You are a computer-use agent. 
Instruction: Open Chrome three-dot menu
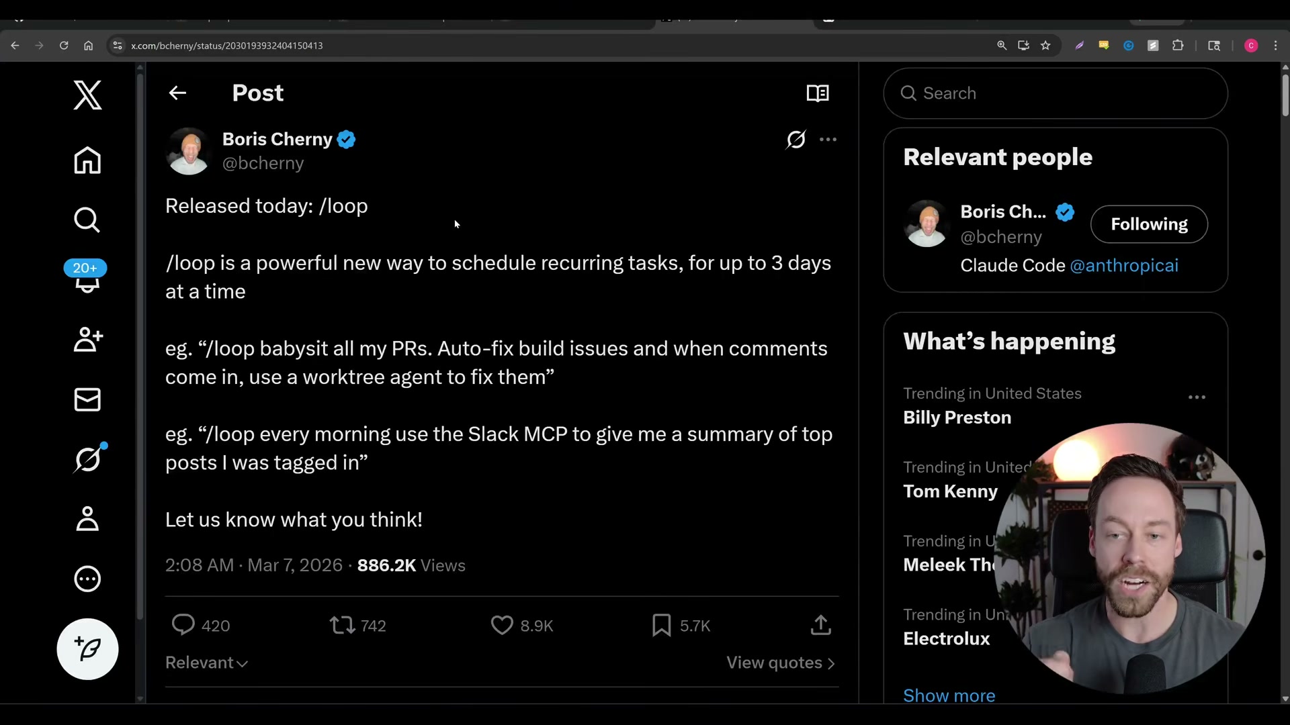pos(1276,46)
